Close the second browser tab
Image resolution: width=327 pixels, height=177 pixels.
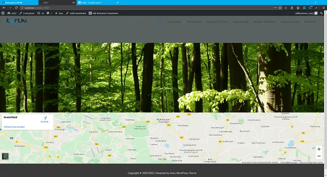coord(73,2)
